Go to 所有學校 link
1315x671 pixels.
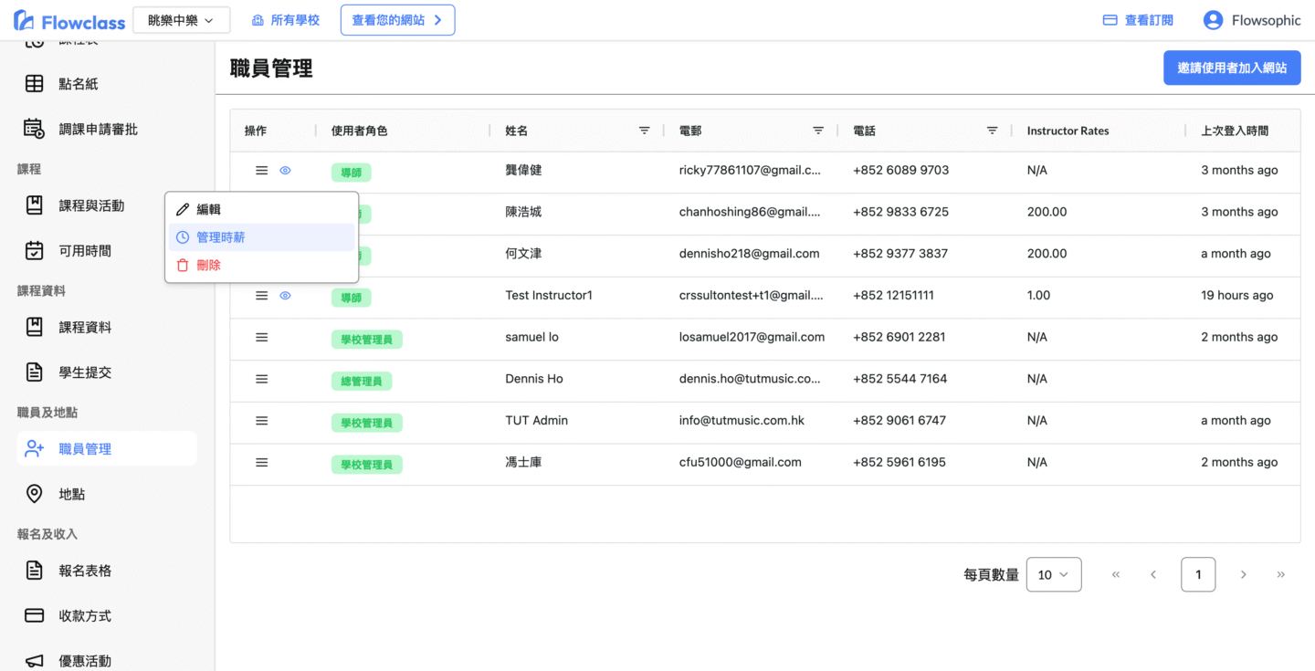[x=286, y=20]
